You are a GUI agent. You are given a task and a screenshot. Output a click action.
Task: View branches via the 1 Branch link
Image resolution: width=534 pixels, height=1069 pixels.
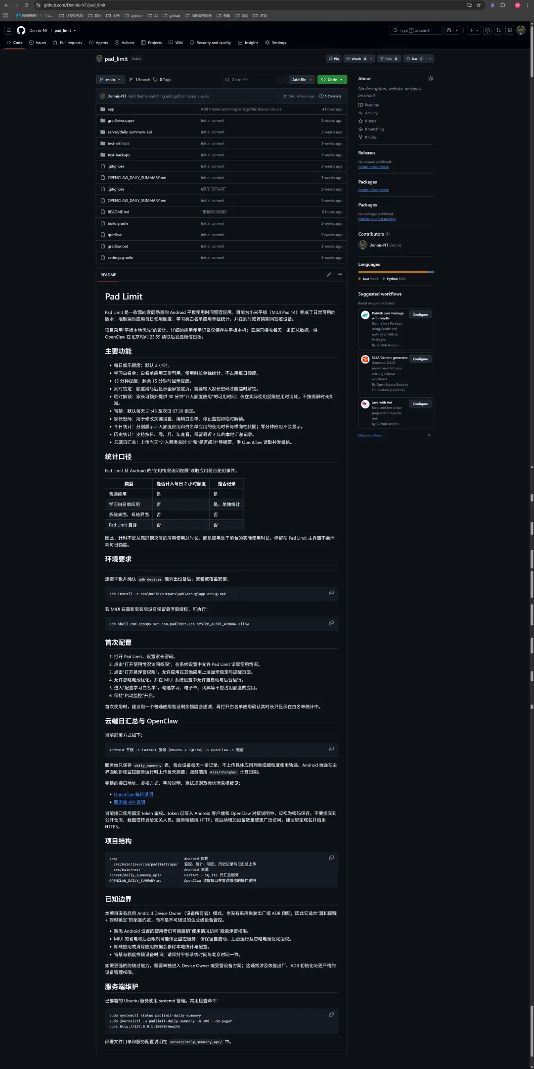click(x=139, y=80)
